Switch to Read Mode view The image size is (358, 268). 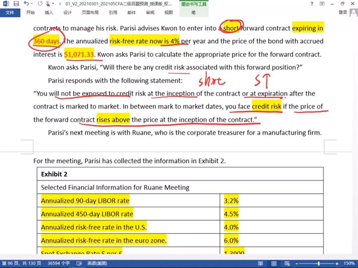260,263
